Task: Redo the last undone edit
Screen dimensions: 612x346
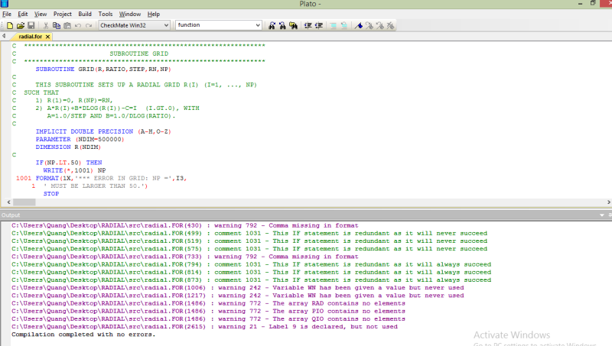Action: (89, 26)
